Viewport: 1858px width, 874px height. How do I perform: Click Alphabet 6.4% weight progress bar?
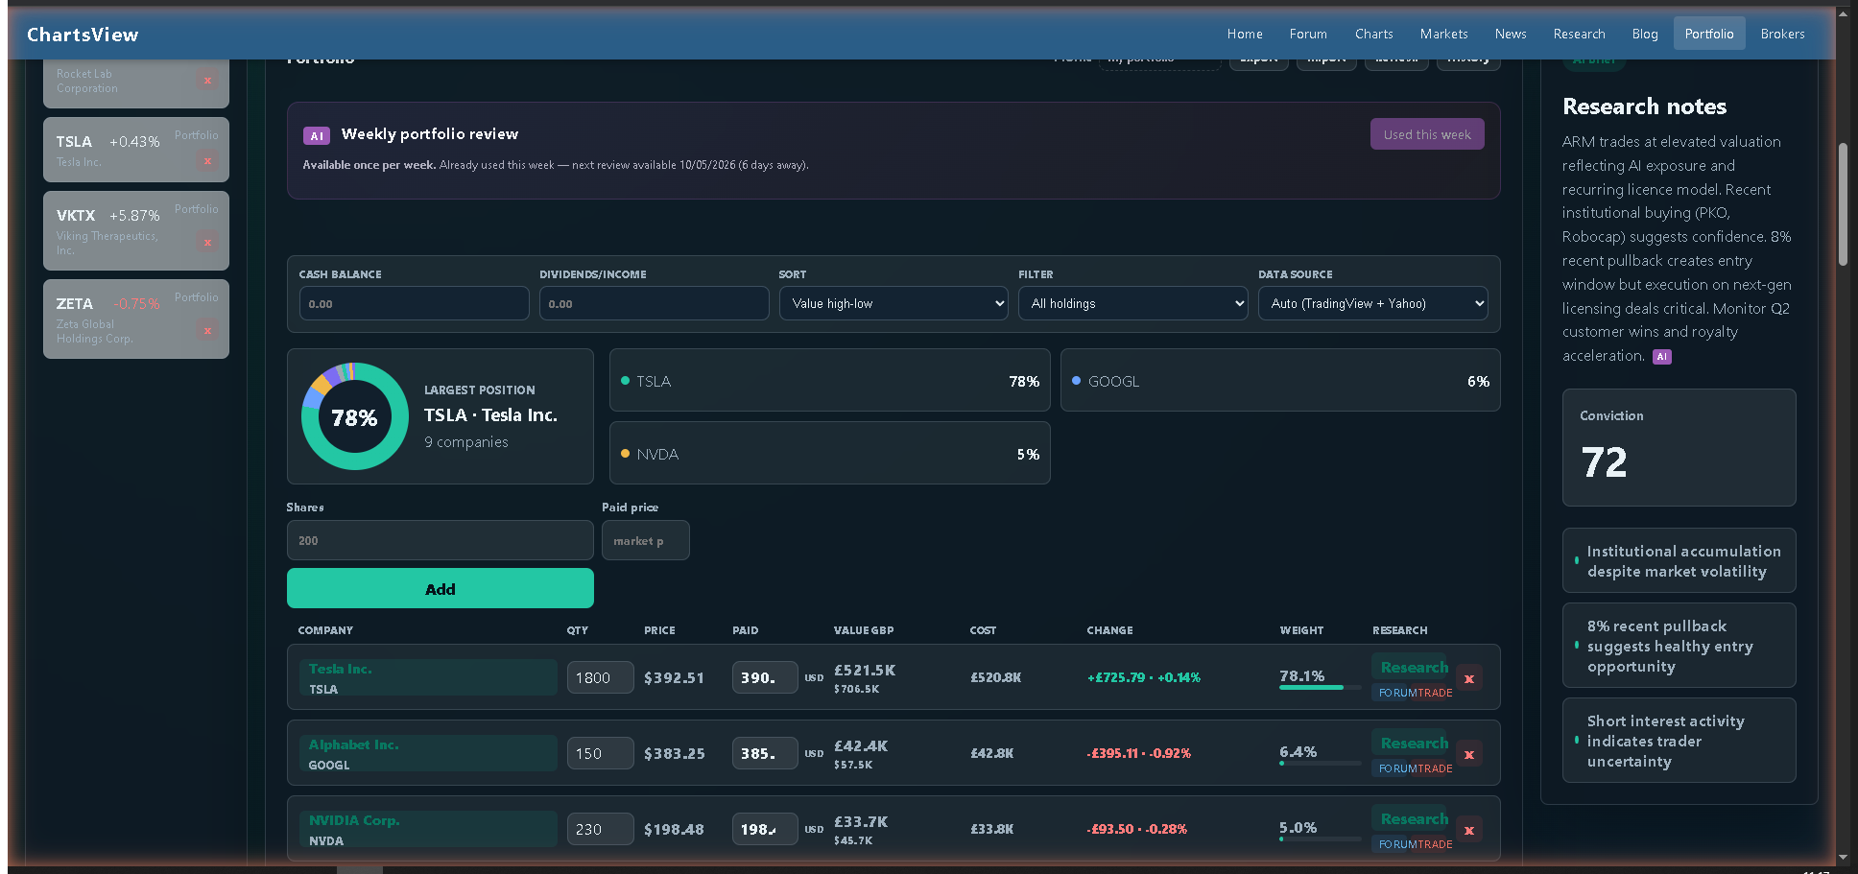pos(1321,764)
